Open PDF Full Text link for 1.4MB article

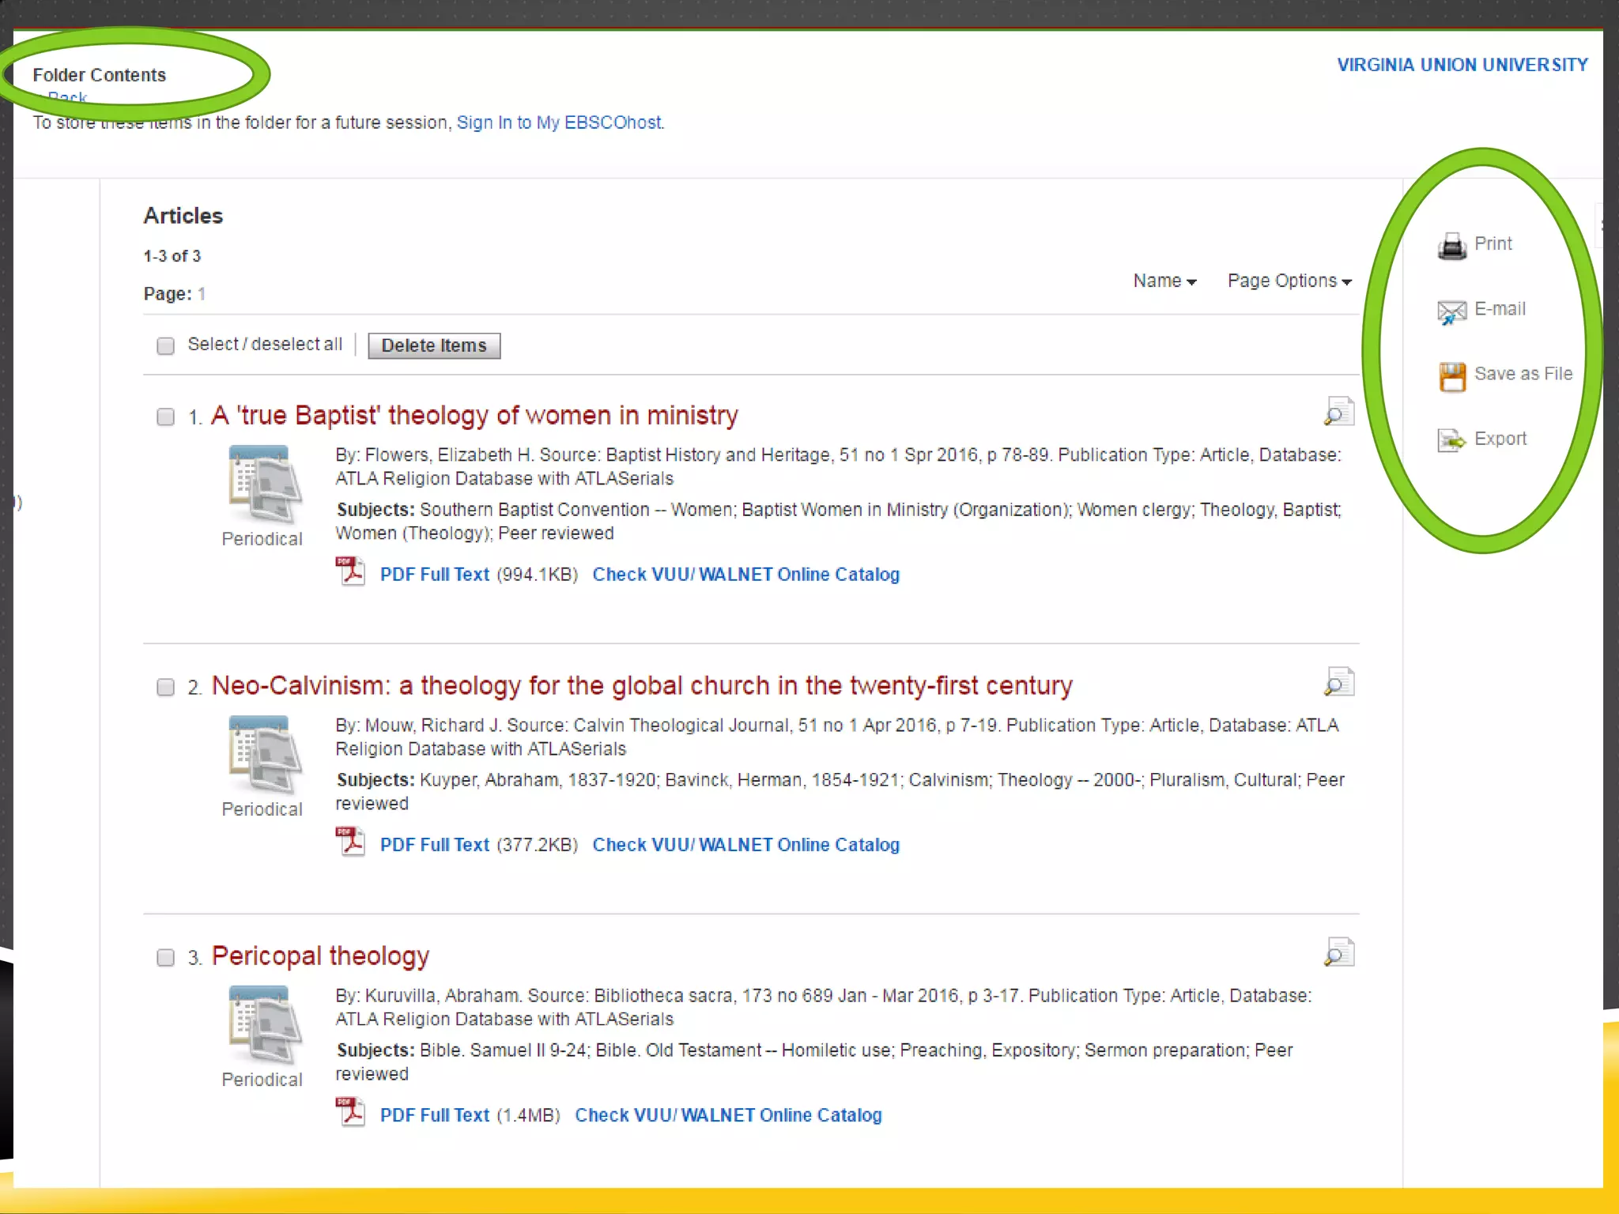[x=434, y=1114]
